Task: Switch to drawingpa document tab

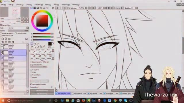Action: point(111,94)
